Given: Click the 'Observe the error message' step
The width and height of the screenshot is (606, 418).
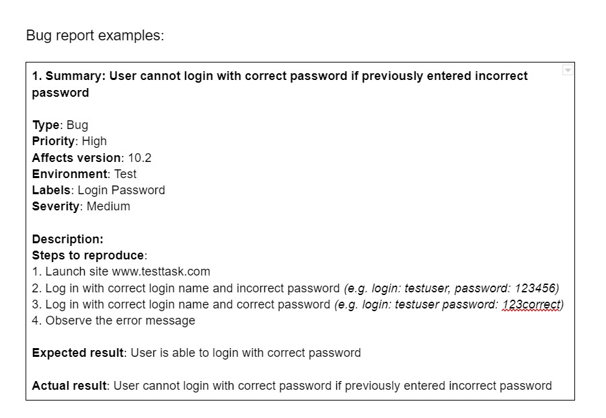Looking at the screenshot, I should [x=120, y=321].
